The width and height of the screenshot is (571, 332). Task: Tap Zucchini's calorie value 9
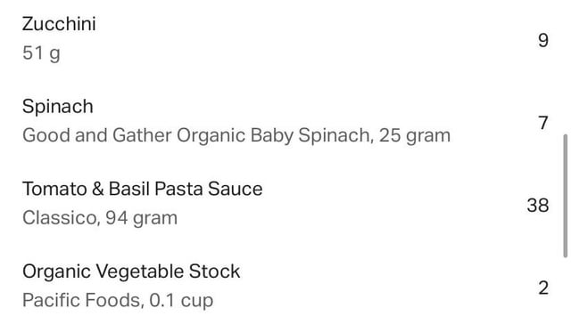click(x=543, y=40)
